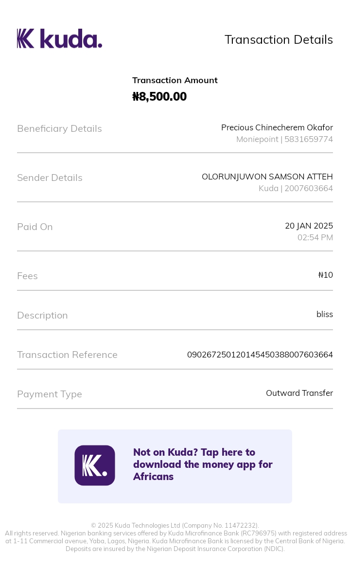The height and width of the screenshot is (570, 350).
Task: Click the Kuda logo in header
Action: tap(59, 38)
